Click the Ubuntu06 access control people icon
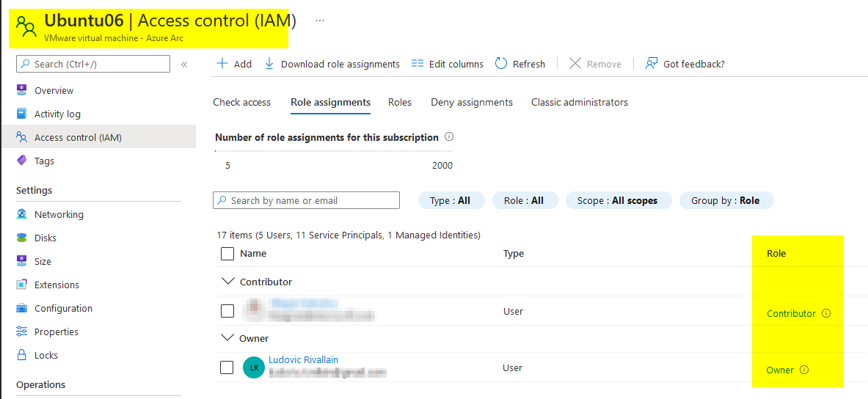This screenshot has height=399, width=868. 26,26
